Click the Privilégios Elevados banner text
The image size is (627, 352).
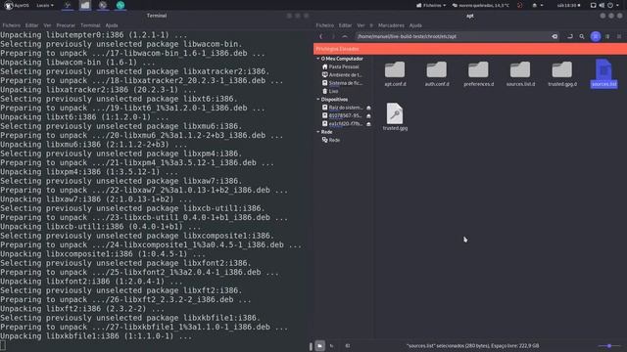click(337, 49)
